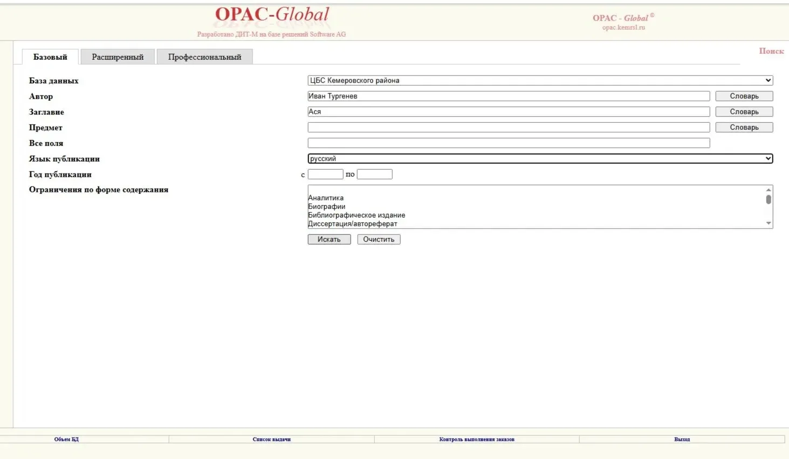This screenshot has width=789, height=459.
Task: Open Словарь for the Автор field
Action: [x=744, y=96]
